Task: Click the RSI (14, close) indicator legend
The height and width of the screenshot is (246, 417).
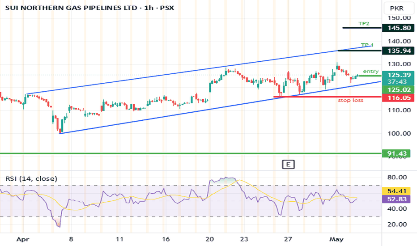Action: pyautogui.click(x=31, y=178)
